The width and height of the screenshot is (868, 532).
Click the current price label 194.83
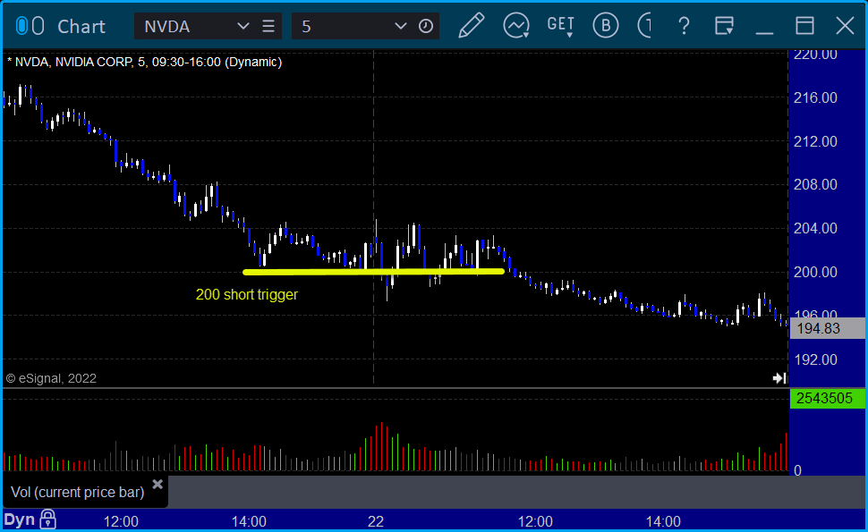(827, 328)
